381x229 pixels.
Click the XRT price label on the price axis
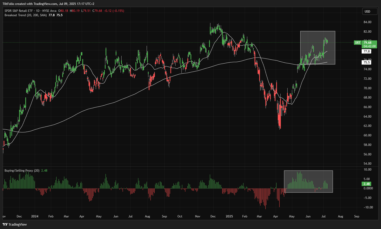point(357,42)
